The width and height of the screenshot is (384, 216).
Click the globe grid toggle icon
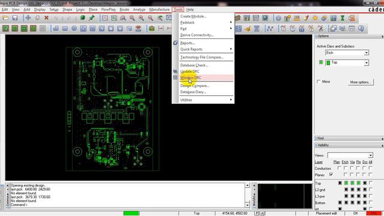click(265, 18)
